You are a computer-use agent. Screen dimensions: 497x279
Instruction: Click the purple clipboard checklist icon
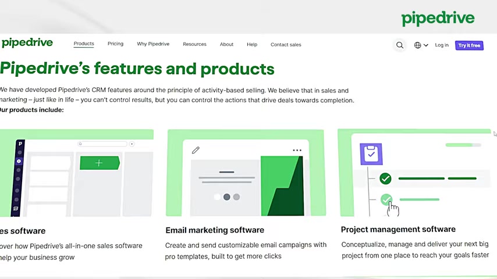click(x=371, y=154)
